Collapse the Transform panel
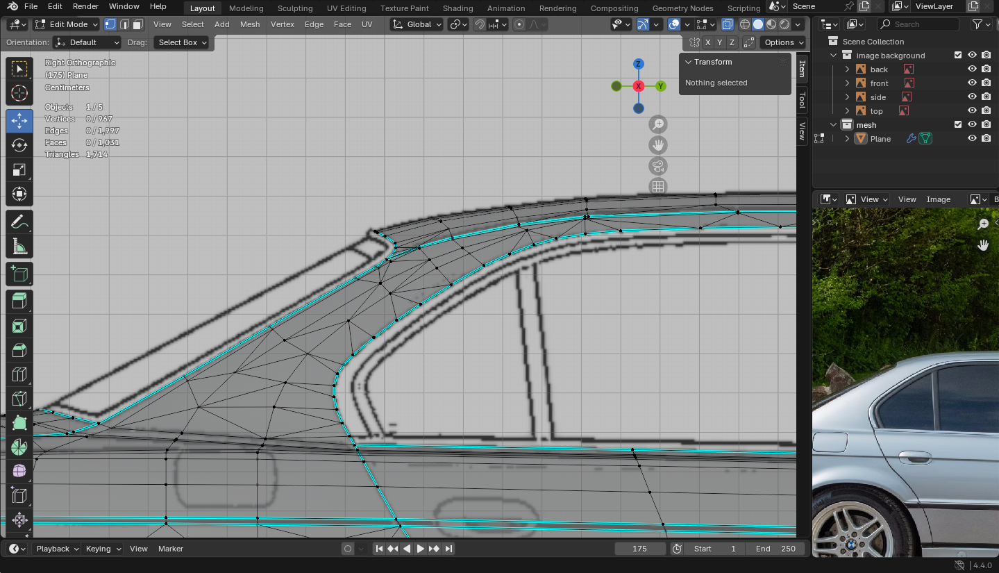Image resolution: width=999 pixels, height=573 pixels. point(689,62)
